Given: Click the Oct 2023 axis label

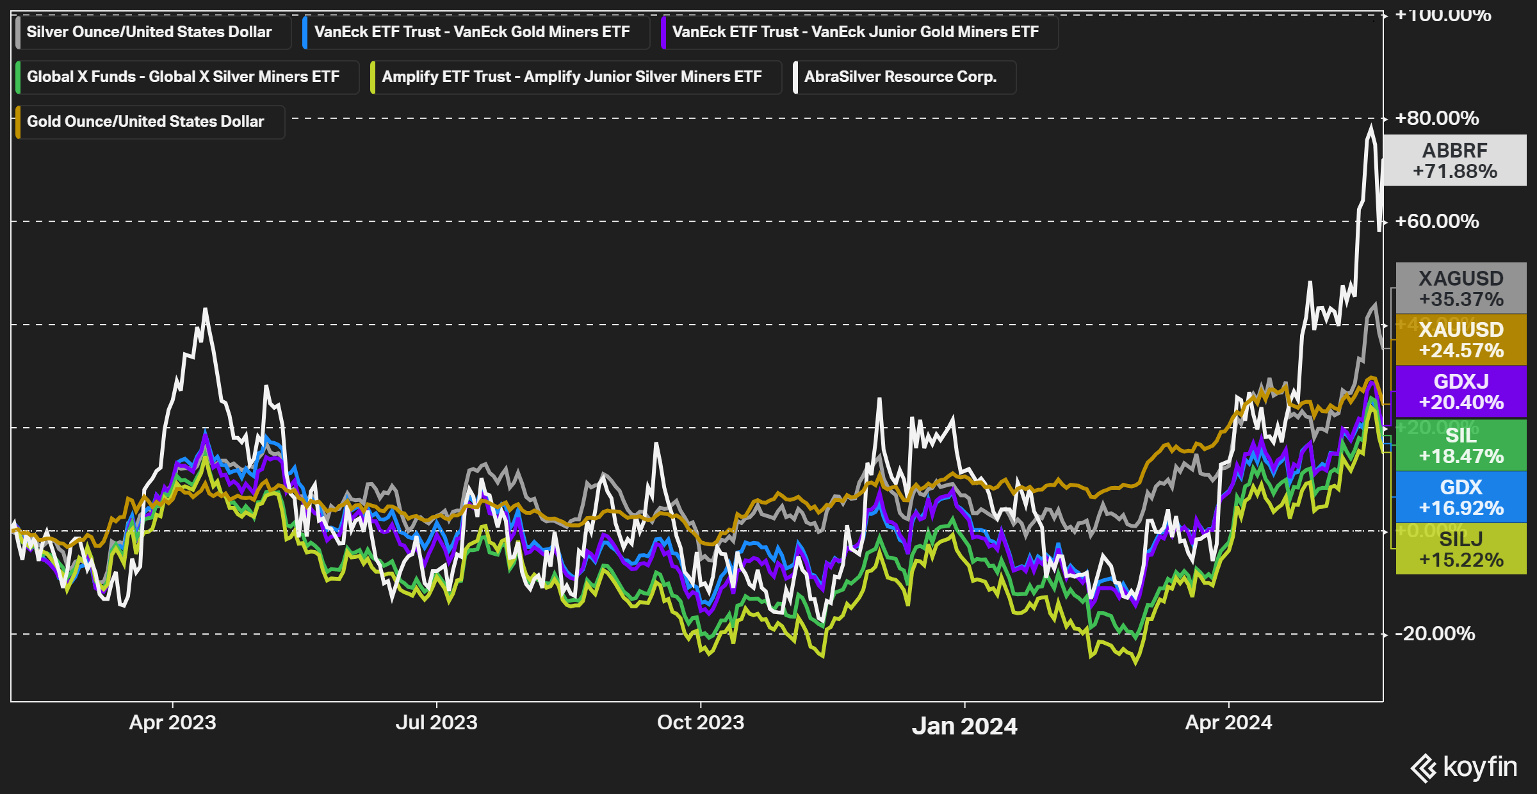Looking at the screenshot, I should [701, 723].
